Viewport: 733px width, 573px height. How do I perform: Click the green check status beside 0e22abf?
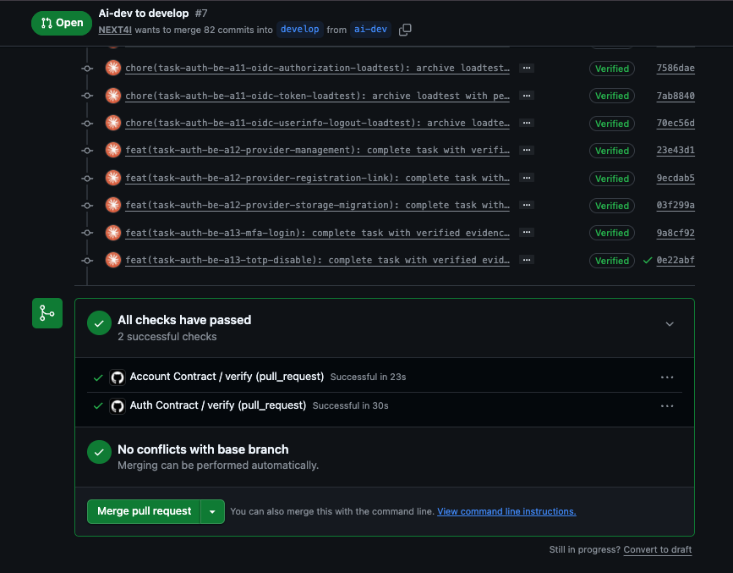coord(648,261)
